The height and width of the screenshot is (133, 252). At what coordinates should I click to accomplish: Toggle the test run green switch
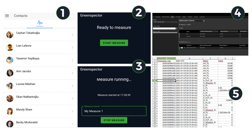181,48
